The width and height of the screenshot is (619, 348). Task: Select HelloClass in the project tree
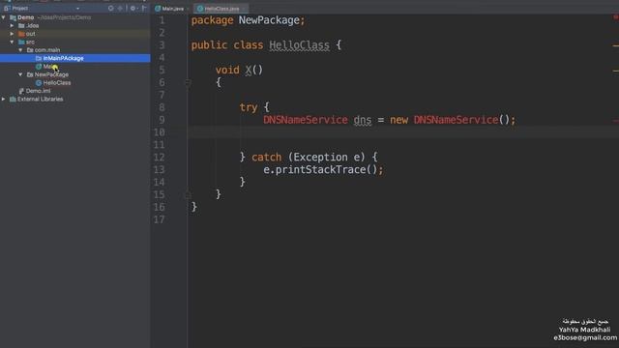tap(57, 83)
